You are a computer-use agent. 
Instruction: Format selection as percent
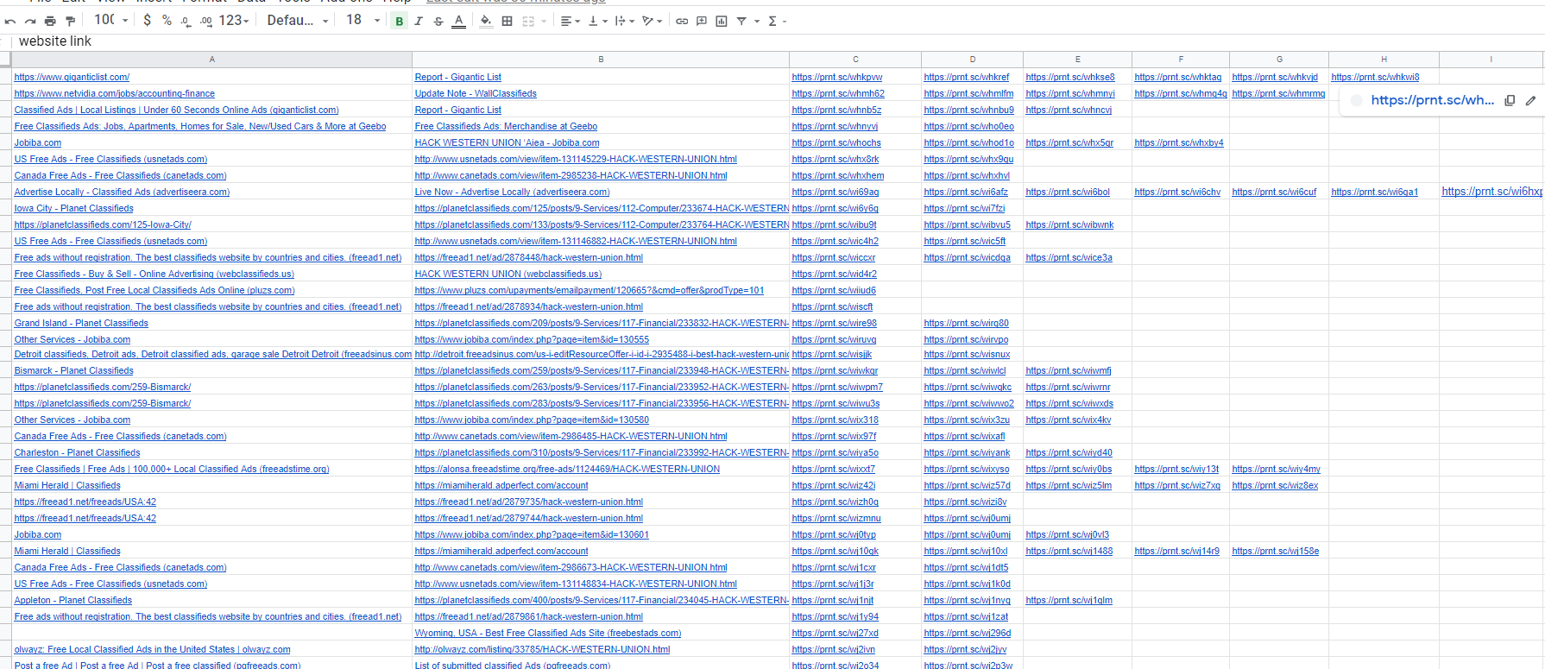click(x=167, y=20)
